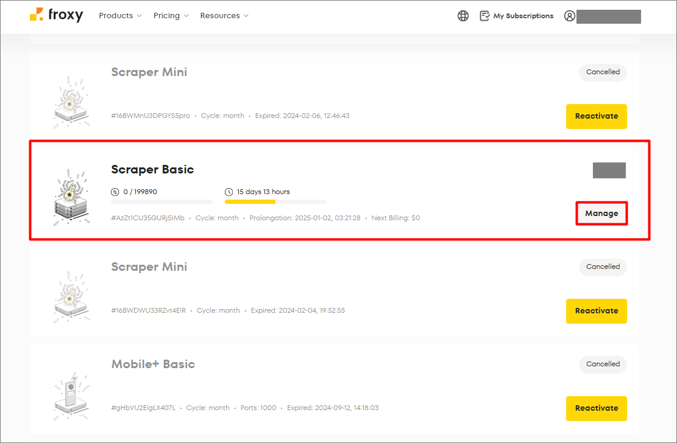The width and height of the screenshot is (677, 443).
Task: Click subscription ID #16BWDWU33RZvt4ElR
Action: tap(149, 310)
